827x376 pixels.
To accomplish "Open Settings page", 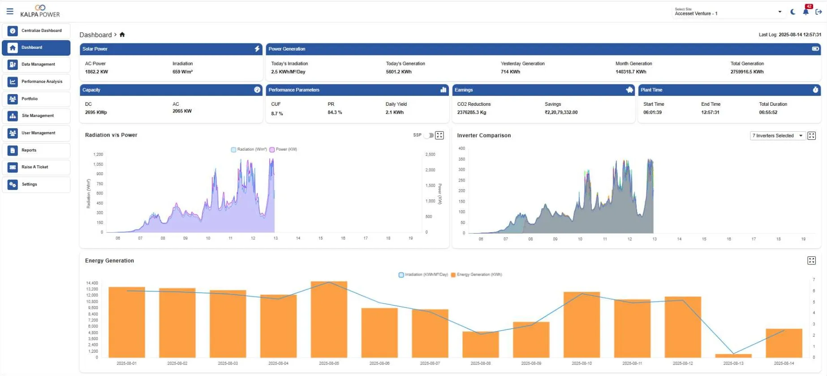I will click(36, 185).
